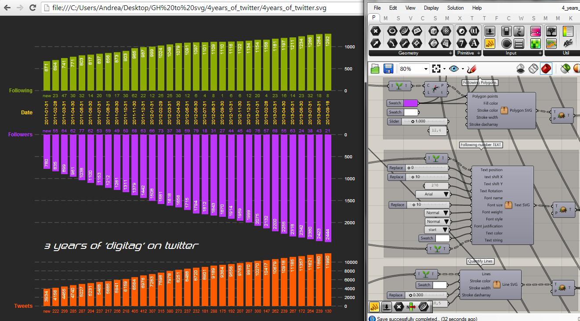
Task: Click the browser address bar
Action: [202, 8]
